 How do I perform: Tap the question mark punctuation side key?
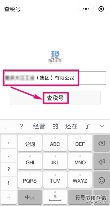pos(8,169)
